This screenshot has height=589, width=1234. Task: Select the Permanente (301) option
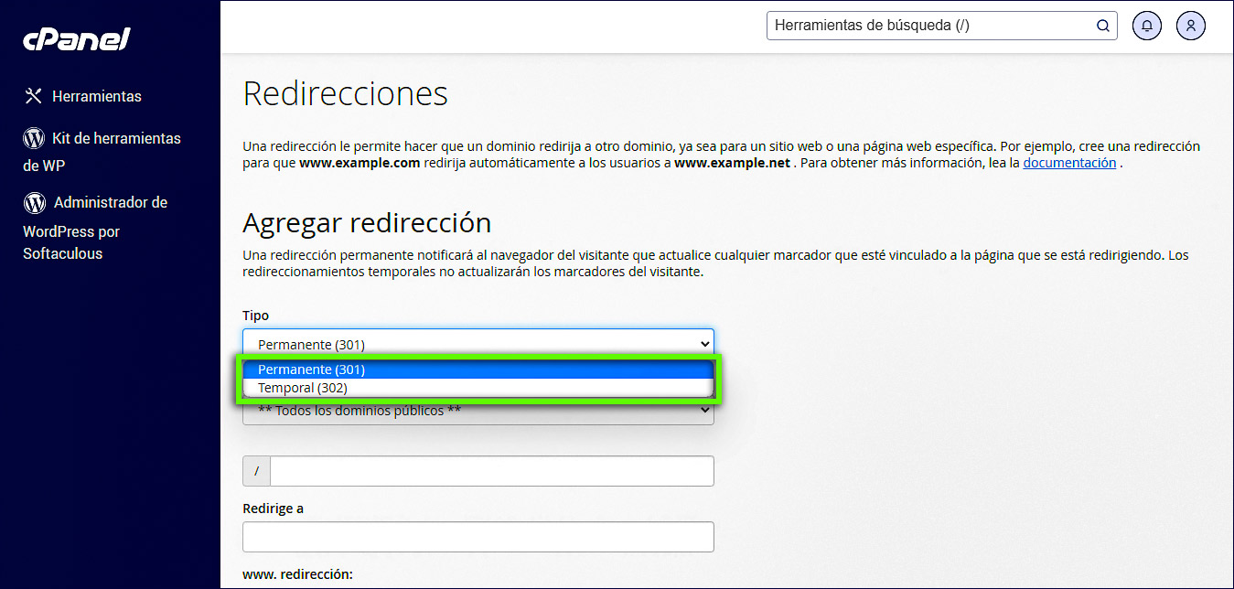point(478,369)
